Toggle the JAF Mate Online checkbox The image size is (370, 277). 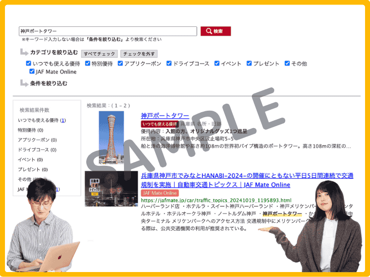tap(32, 71)
